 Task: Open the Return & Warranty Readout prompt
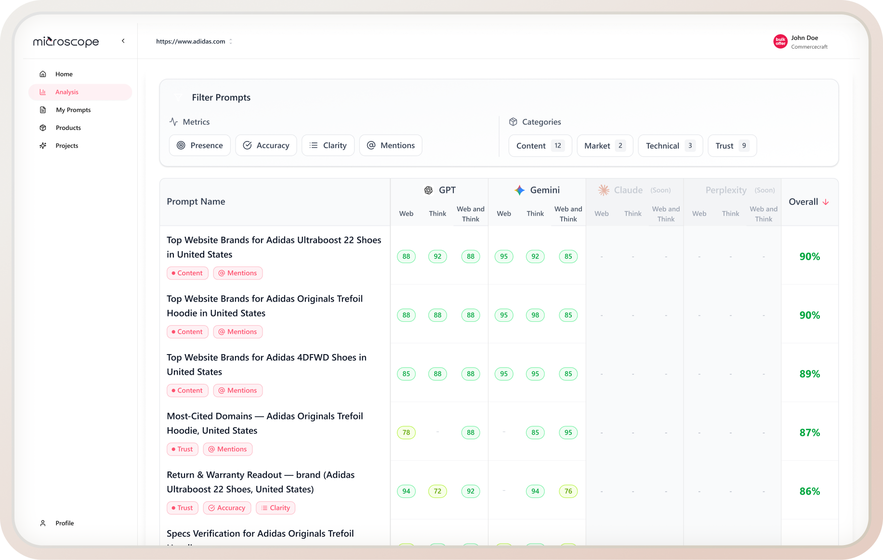coord(261,482)
